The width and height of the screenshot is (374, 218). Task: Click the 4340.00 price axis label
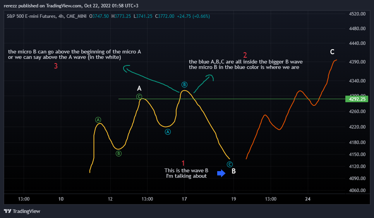[357, 81]
